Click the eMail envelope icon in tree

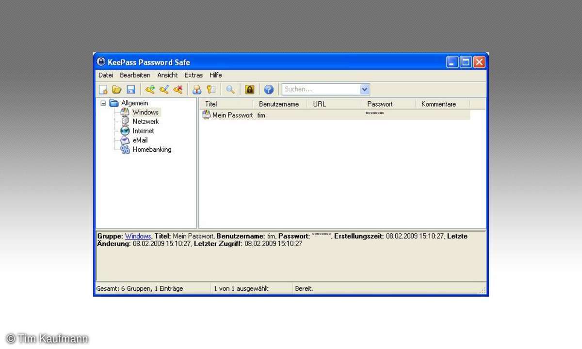tap(125, 140)
